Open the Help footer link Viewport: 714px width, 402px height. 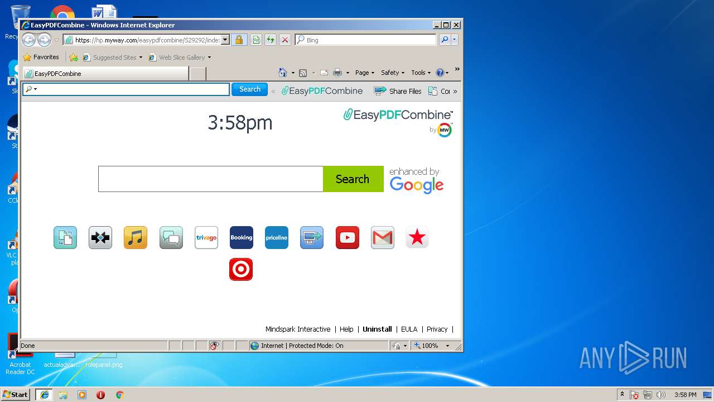point(346,329)
